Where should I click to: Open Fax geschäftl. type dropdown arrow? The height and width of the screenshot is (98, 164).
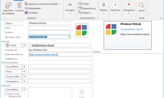pyautogui.click(x=24, y=77)
